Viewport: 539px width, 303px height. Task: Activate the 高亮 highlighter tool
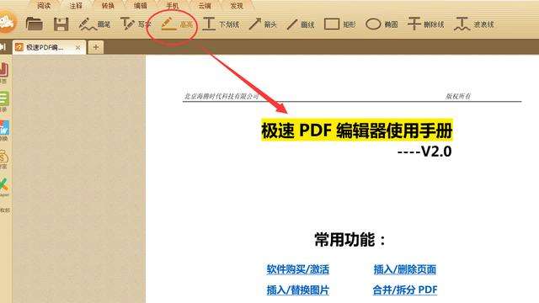click(177, 24)
